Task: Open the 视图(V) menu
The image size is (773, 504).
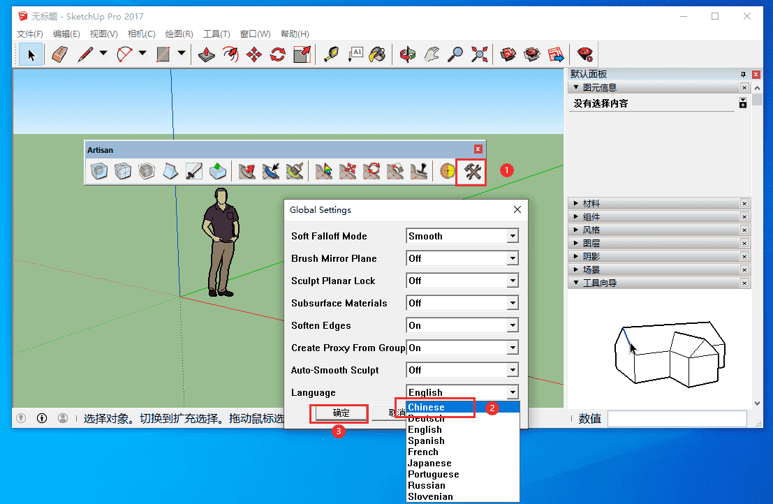Action: tap(103, 34)
